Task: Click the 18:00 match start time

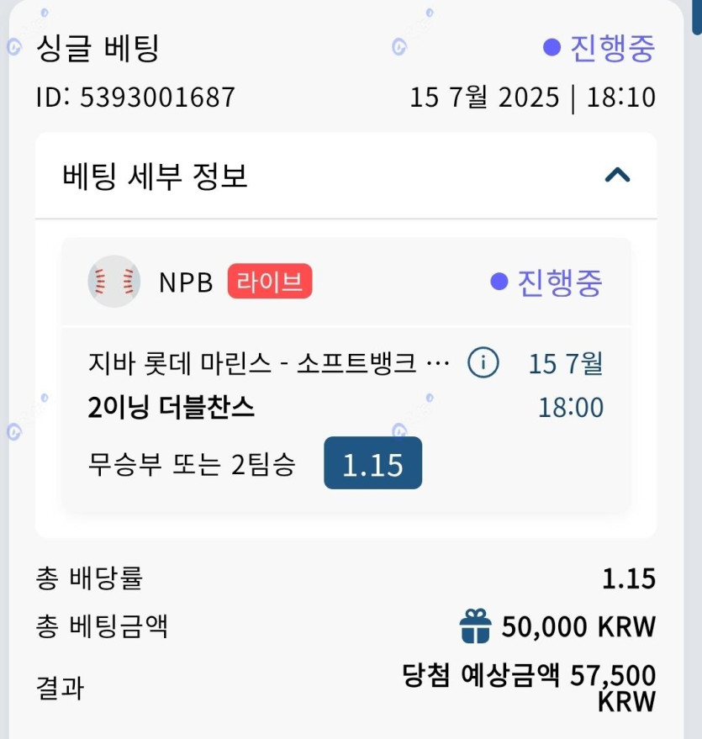Action: pyautogui.click(x=570, y=408)
